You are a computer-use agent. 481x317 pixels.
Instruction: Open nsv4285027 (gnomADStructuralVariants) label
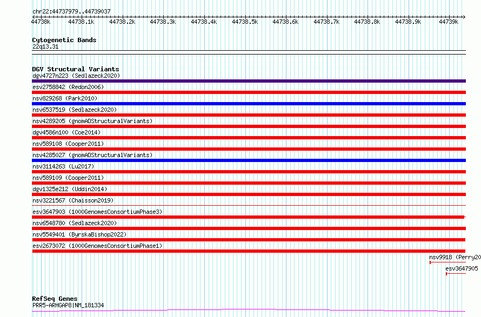92,155
